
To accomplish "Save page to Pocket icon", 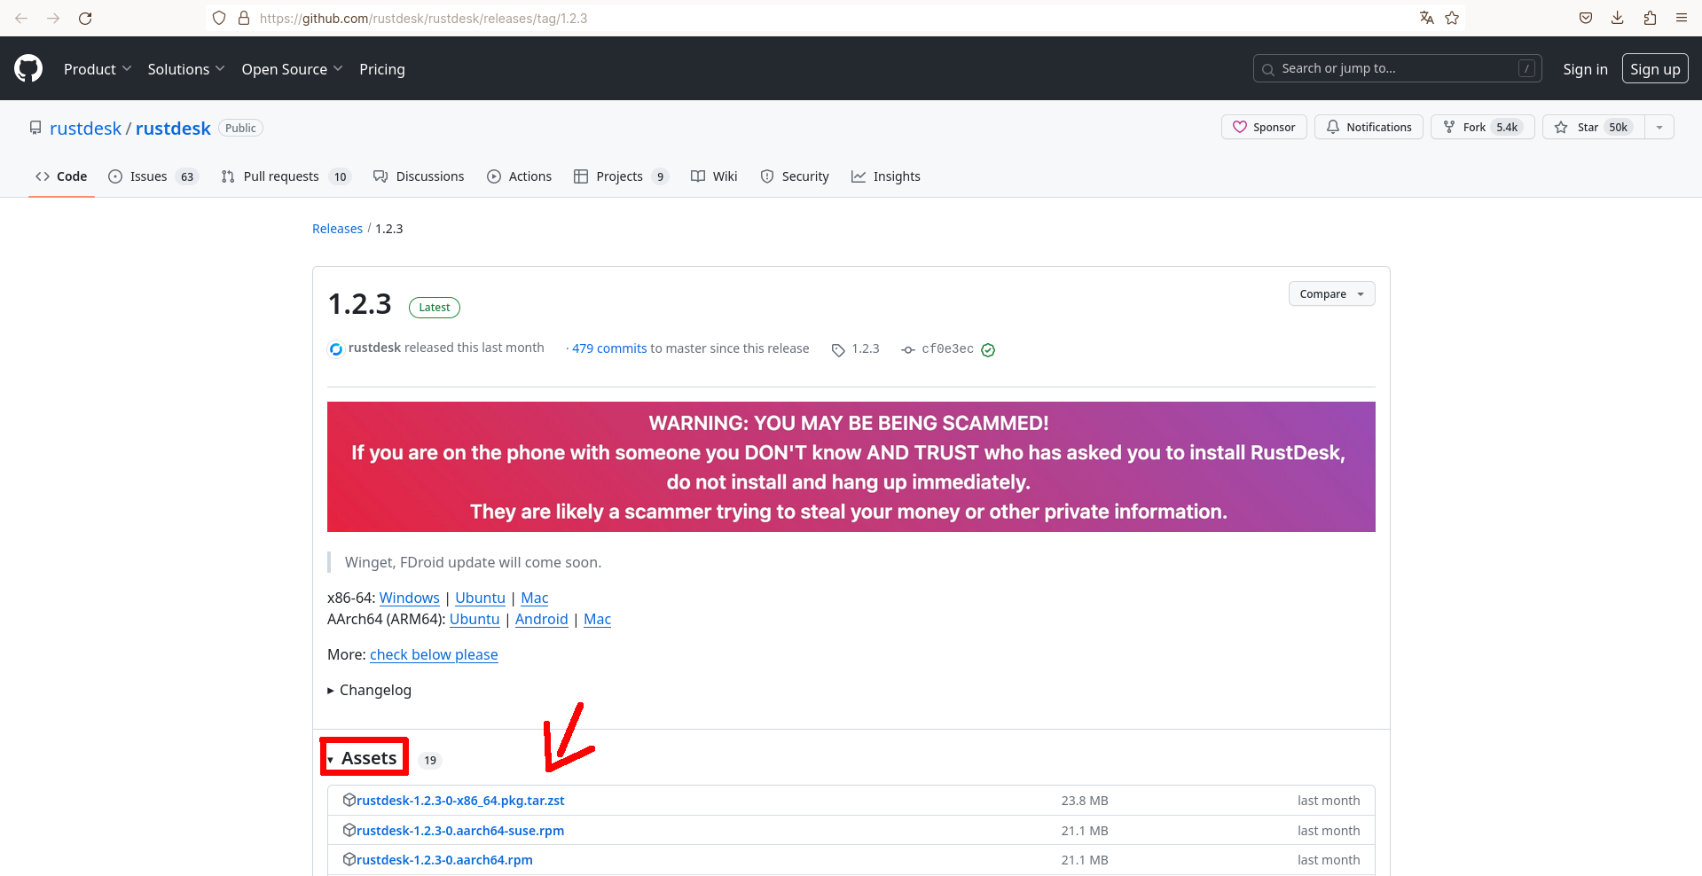I will tap(1586, 18).
